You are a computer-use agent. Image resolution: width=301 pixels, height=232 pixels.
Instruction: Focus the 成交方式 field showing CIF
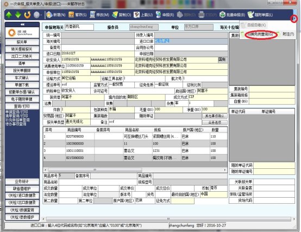pyautogui.click(x=208, y=97)
